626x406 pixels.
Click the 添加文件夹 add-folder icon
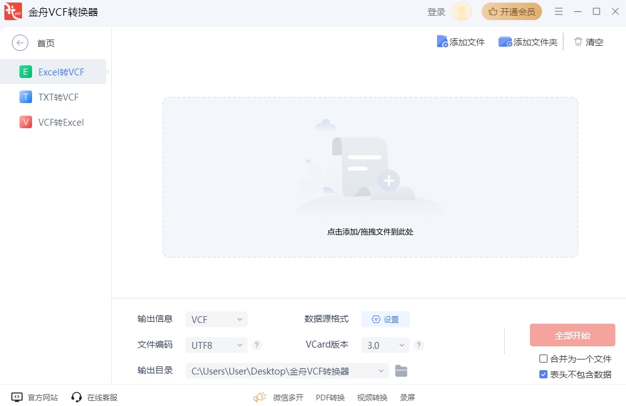(505, 41)
